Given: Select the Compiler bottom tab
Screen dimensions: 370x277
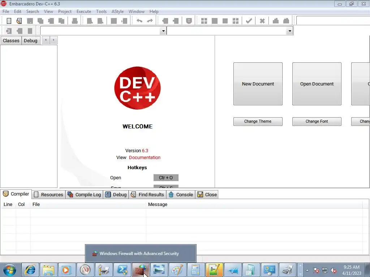Looking at the screenshot, I should (x=16, y=194).
